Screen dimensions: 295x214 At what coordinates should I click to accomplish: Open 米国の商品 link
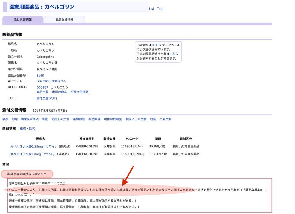(x=59, y=92)
